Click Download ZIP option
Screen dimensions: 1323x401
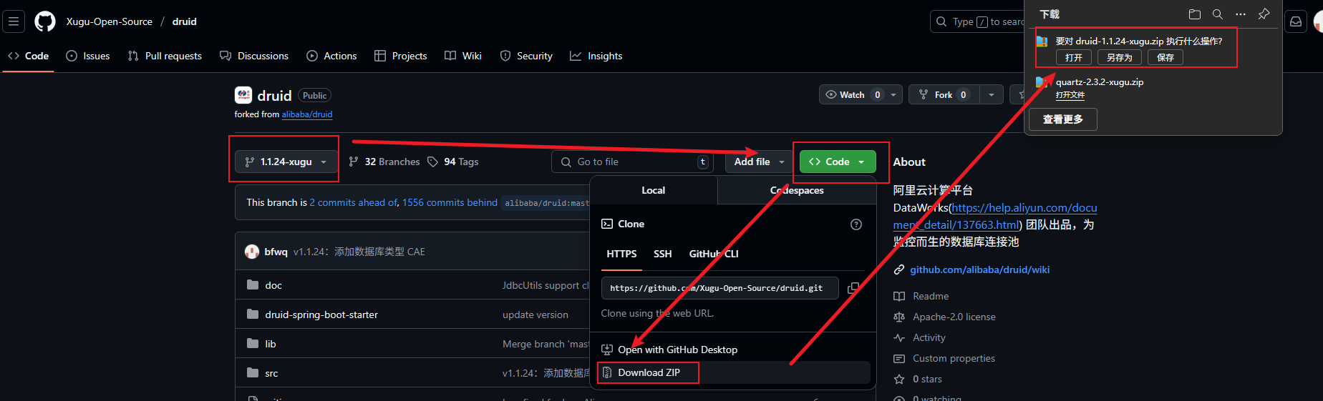click(648, 372)
